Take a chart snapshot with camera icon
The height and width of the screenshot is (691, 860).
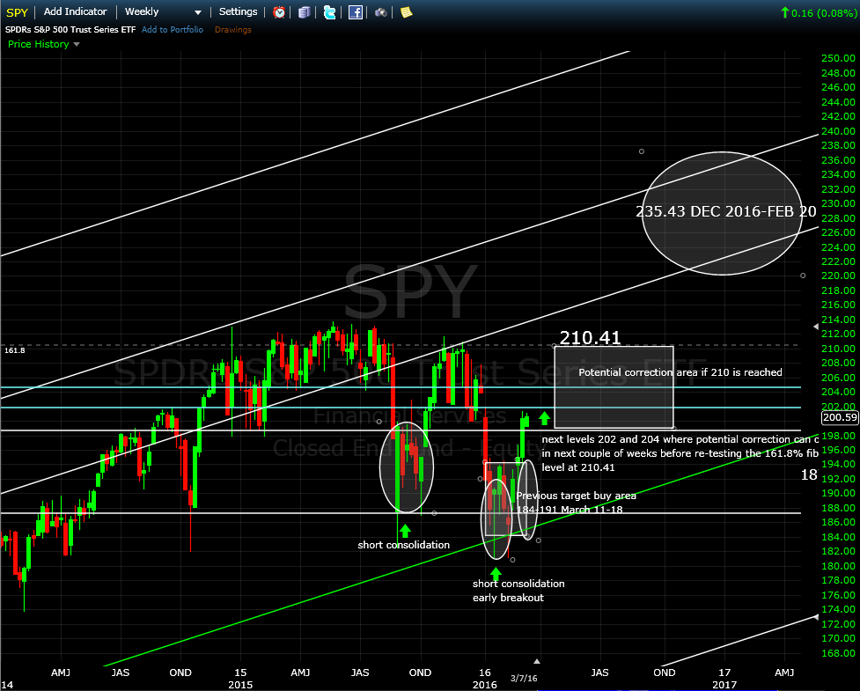point(380,12)
